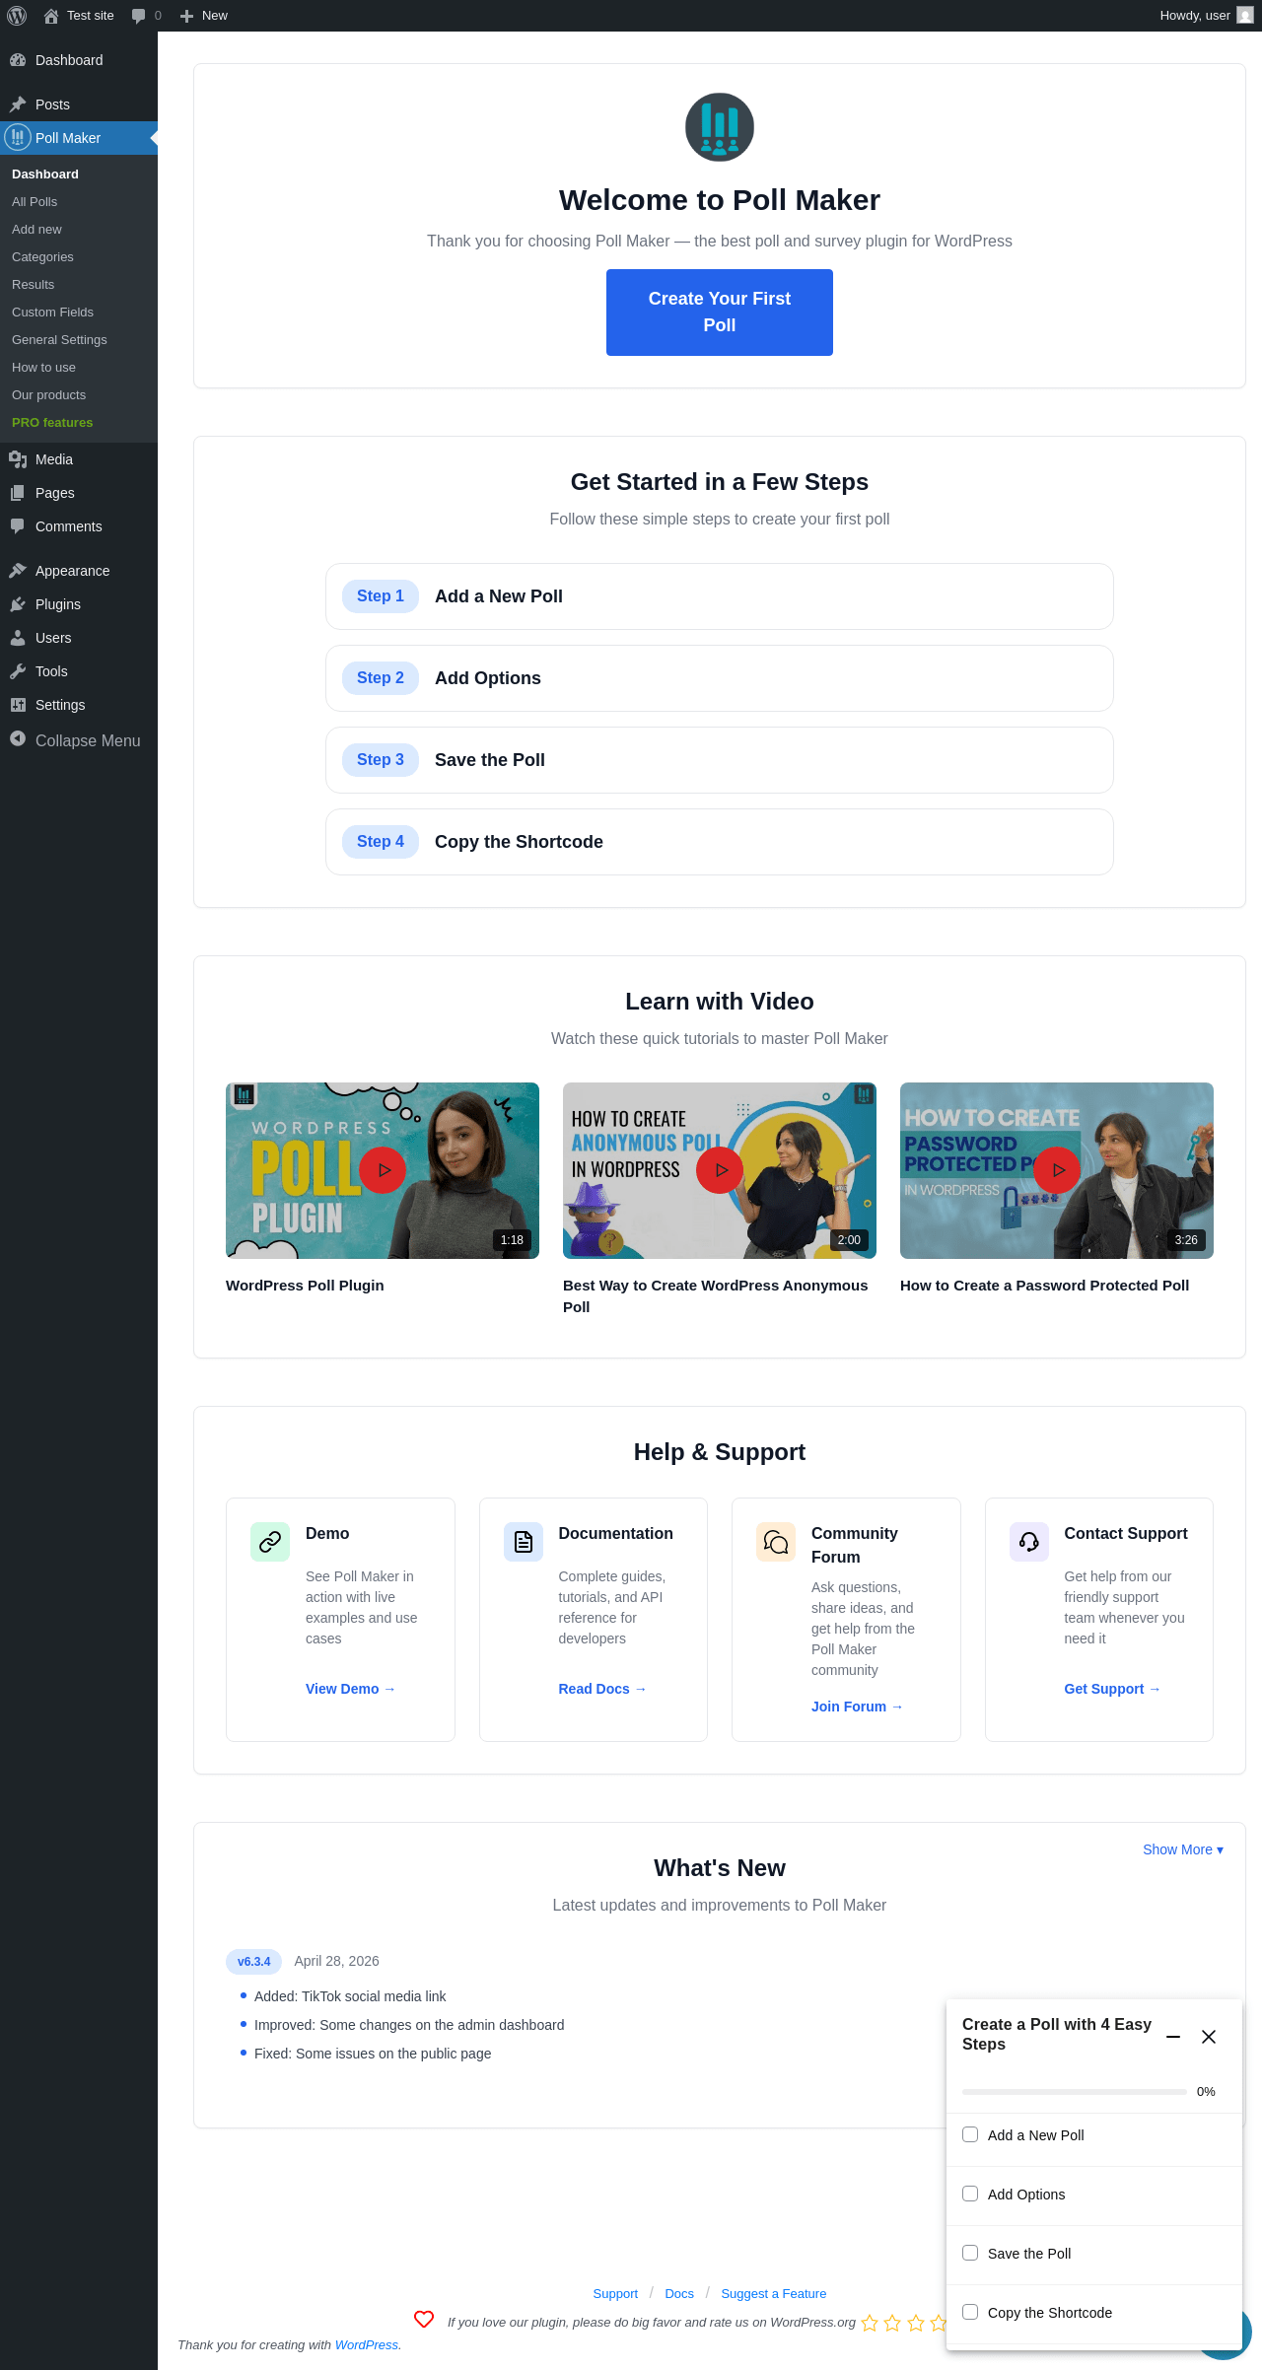Image resolution: width=1262 pixels, height=2370 pixels.
Task: Open Categories in the Poll Maker submenu
Action: (x=42, y=257)
